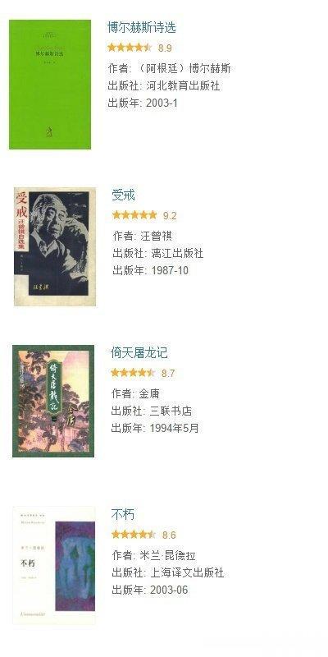Click the five-star rating beside 9.2

click(134, 215)
